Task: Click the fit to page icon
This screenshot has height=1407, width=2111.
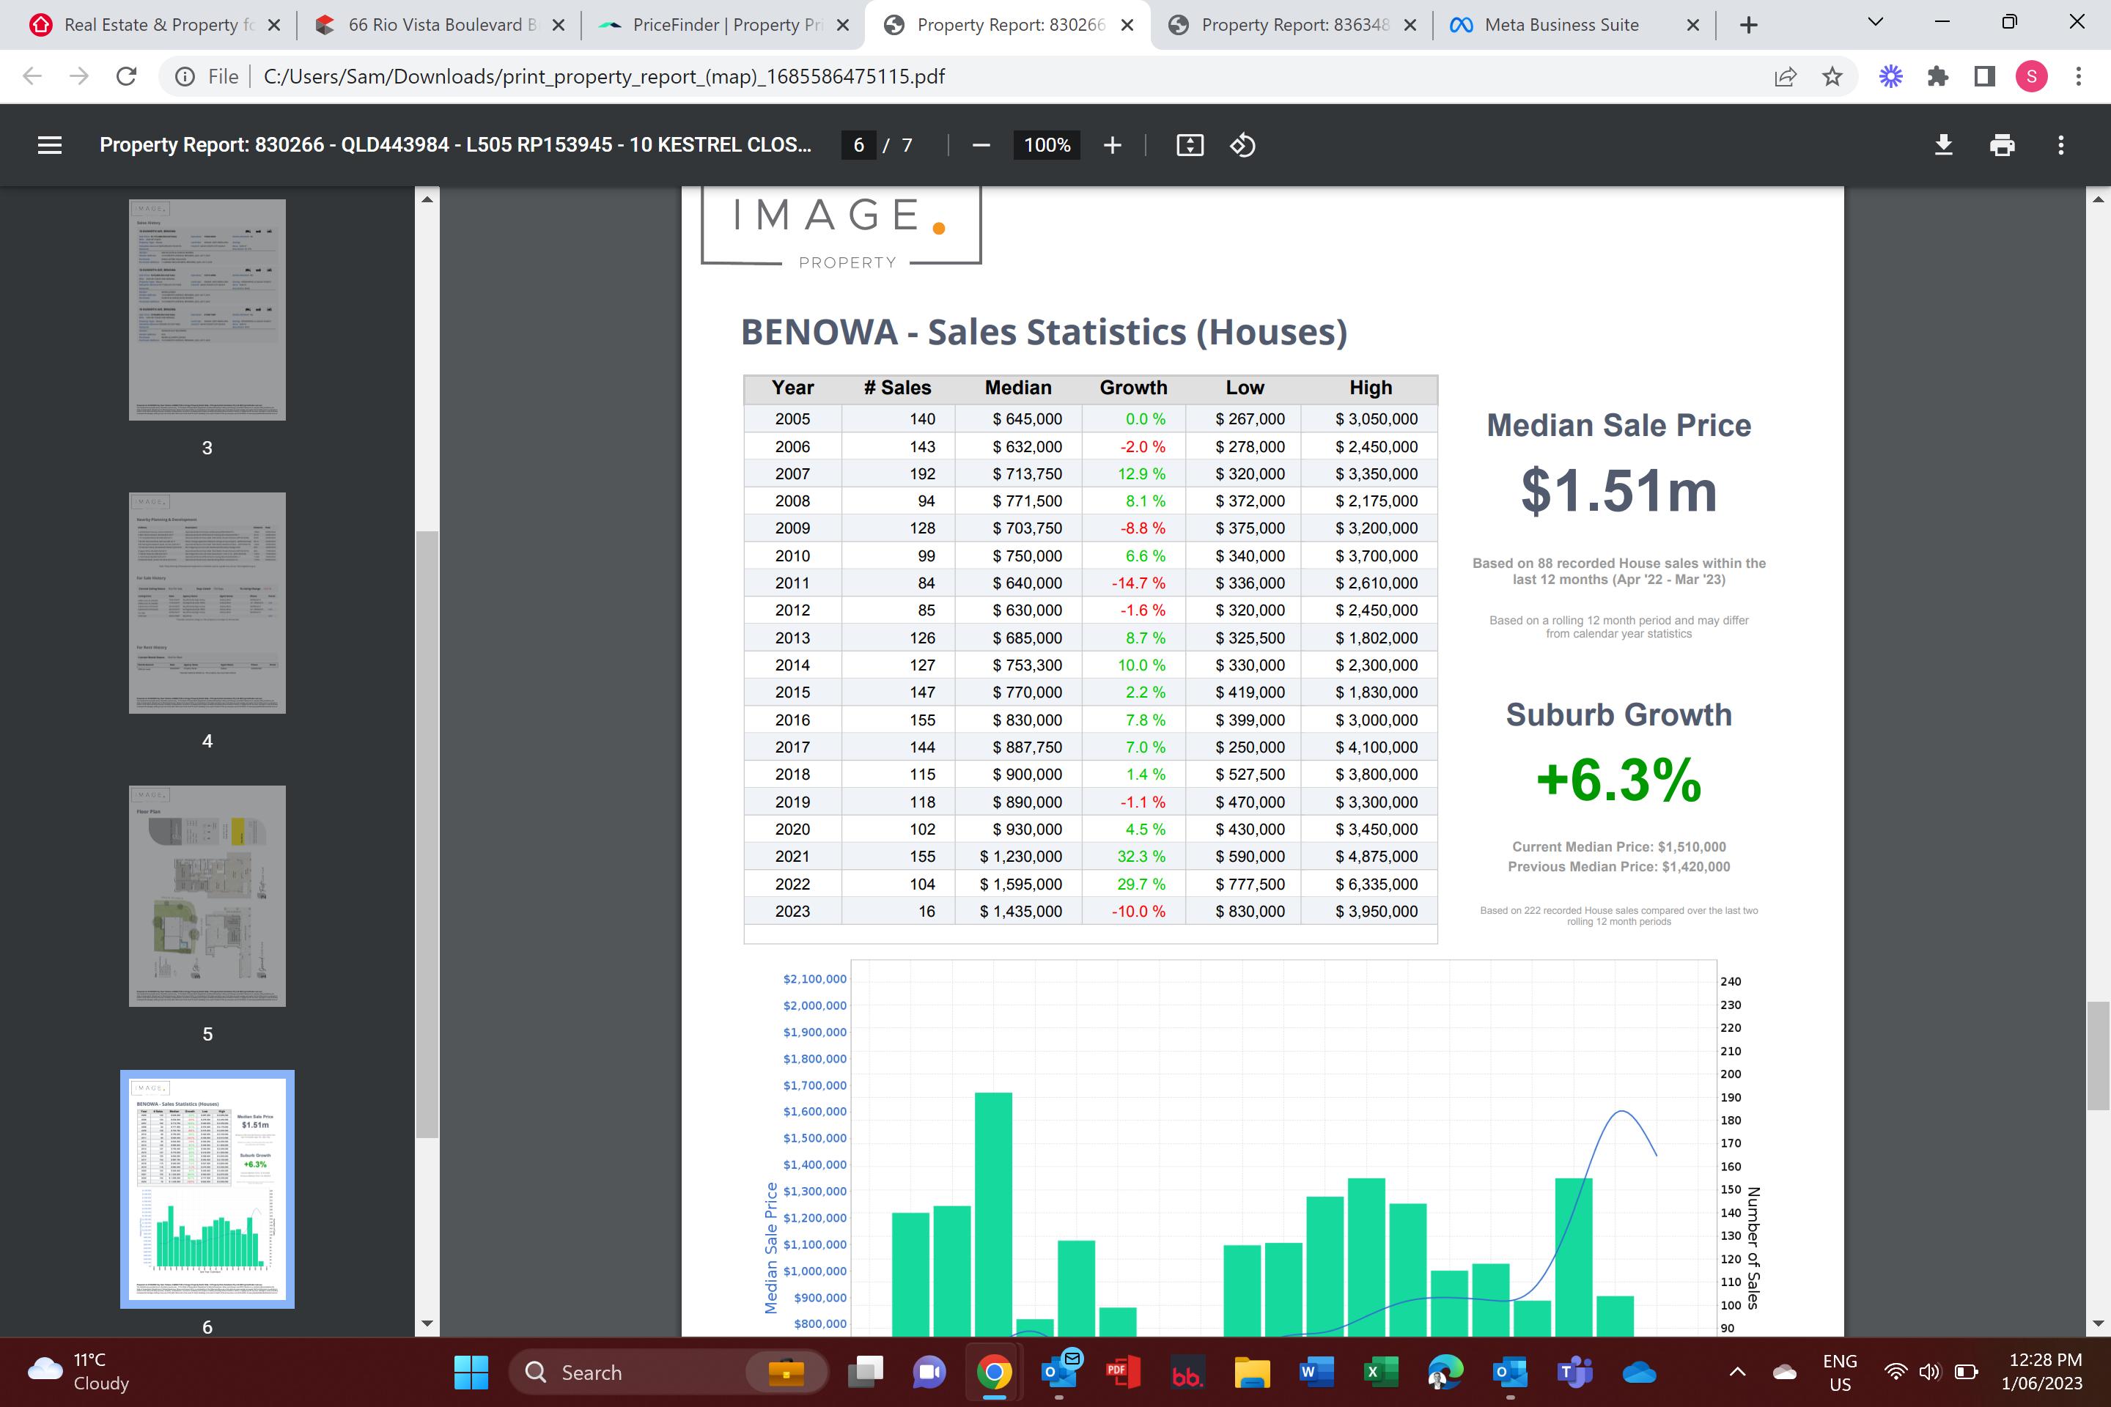Action: point(1189,144)
